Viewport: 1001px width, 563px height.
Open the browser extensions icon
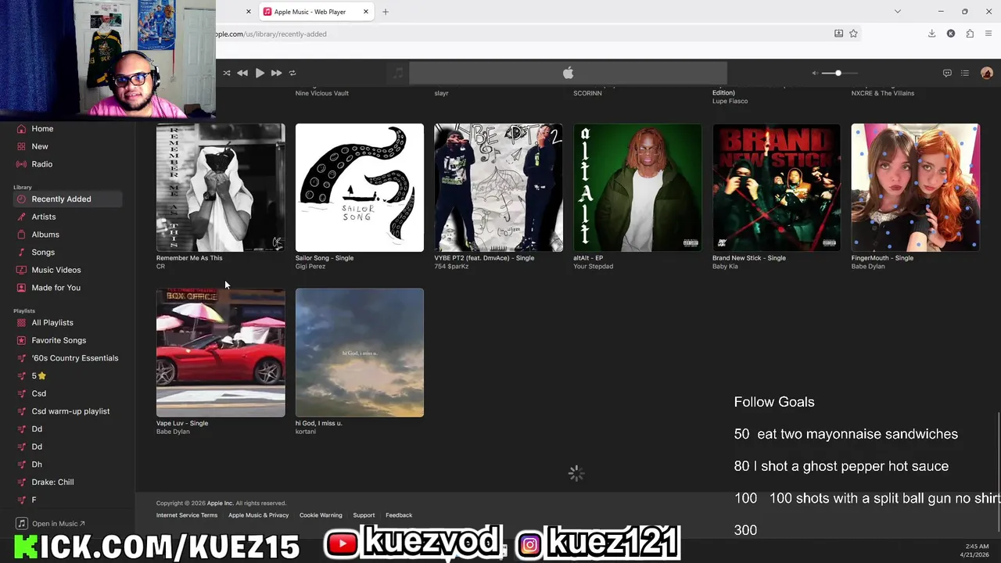[970, 34]
